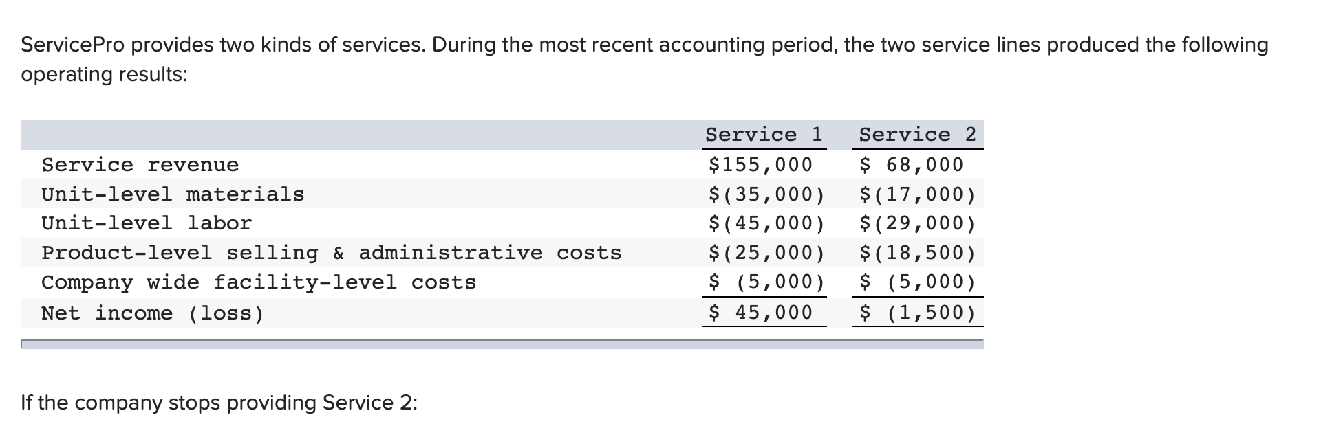1321x437 pixels.
Task: Click the $ 68,000 Service 2 revenue value
Action: coord(912,165)
